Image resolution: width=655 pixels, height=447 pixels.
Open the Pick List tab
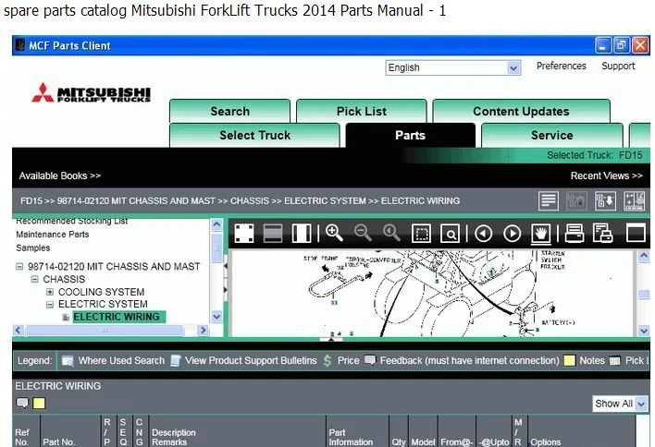pyautogui.click(x=362, y=112)
